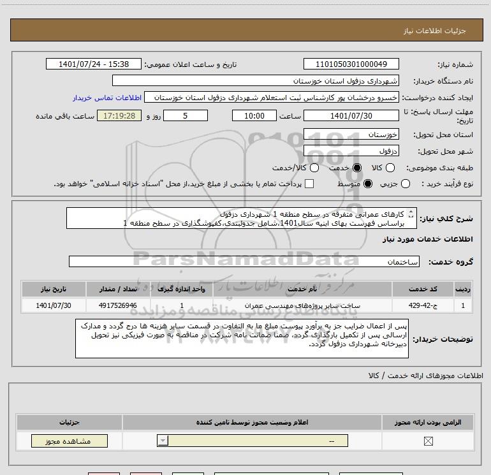Select the جزیی purchase type radio
Viewport: 491px width, 475px height.
coord(405,184)
